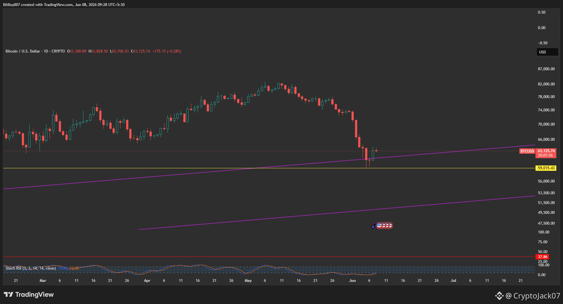Click the CRYPTO exchange label in the legend
This screenshot has height=304, width=563.
[58, 51]
